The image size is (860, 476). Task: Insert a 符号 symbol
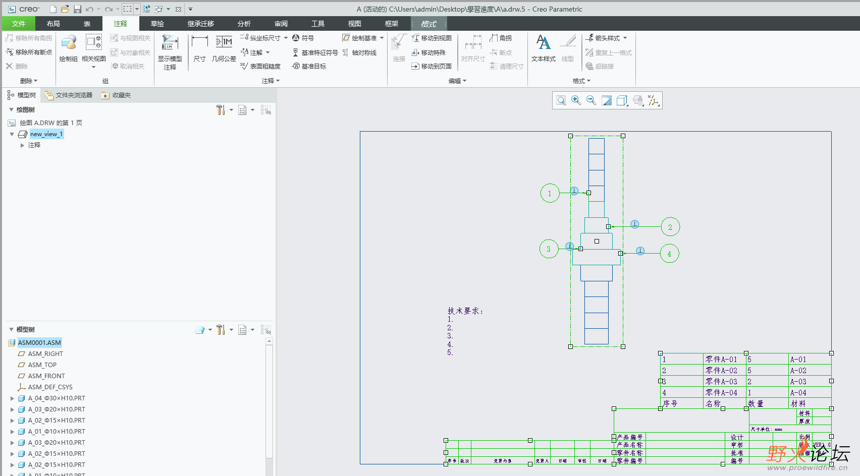tap(303, 38)
